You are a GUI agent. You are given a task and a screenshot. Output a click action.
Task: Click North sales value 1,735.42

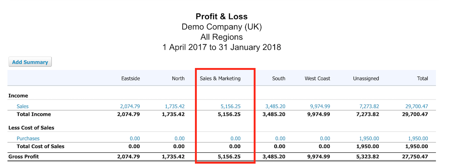pyautogui.click(x=174, y=106)
